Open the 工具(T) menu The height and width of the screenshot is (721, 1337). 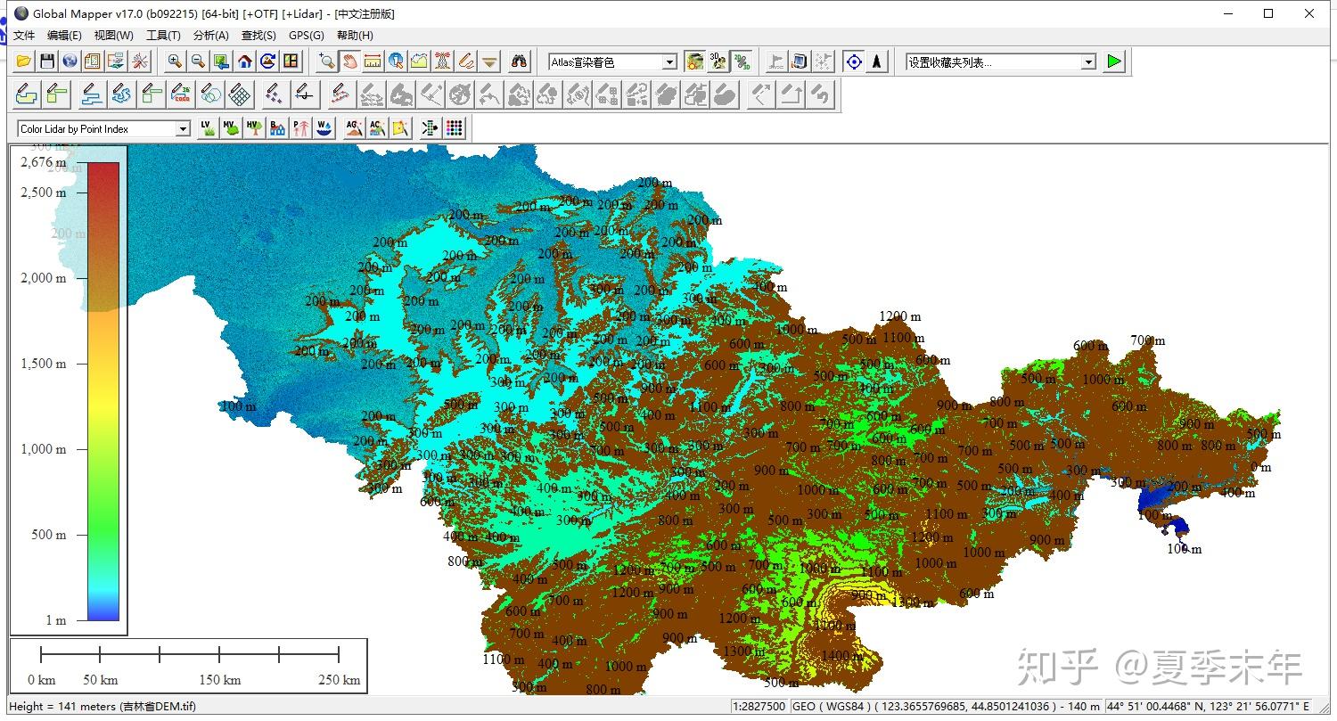coord(163,36)
